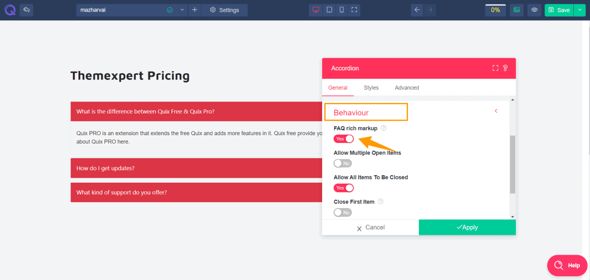Click the Quix PRO answer paragraph text
The image size is (590, 280).
[x=199, y=137]
